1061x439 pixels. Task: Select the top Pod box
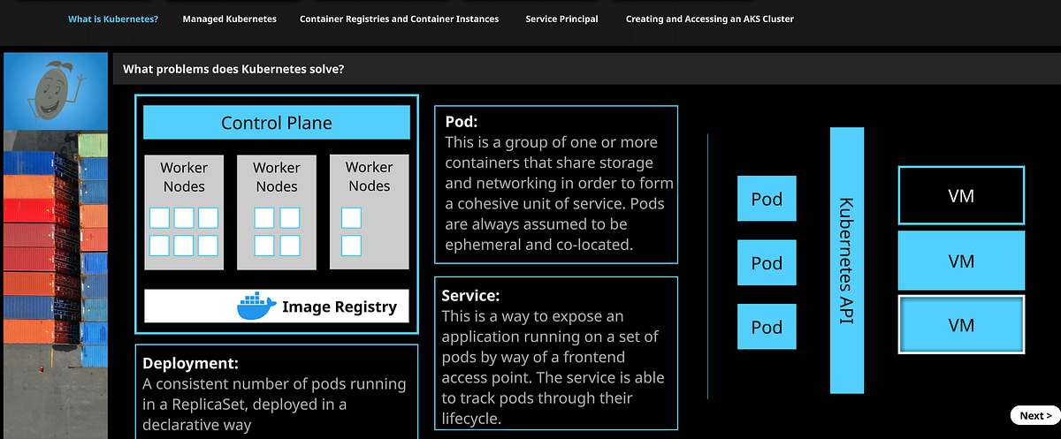767,199
